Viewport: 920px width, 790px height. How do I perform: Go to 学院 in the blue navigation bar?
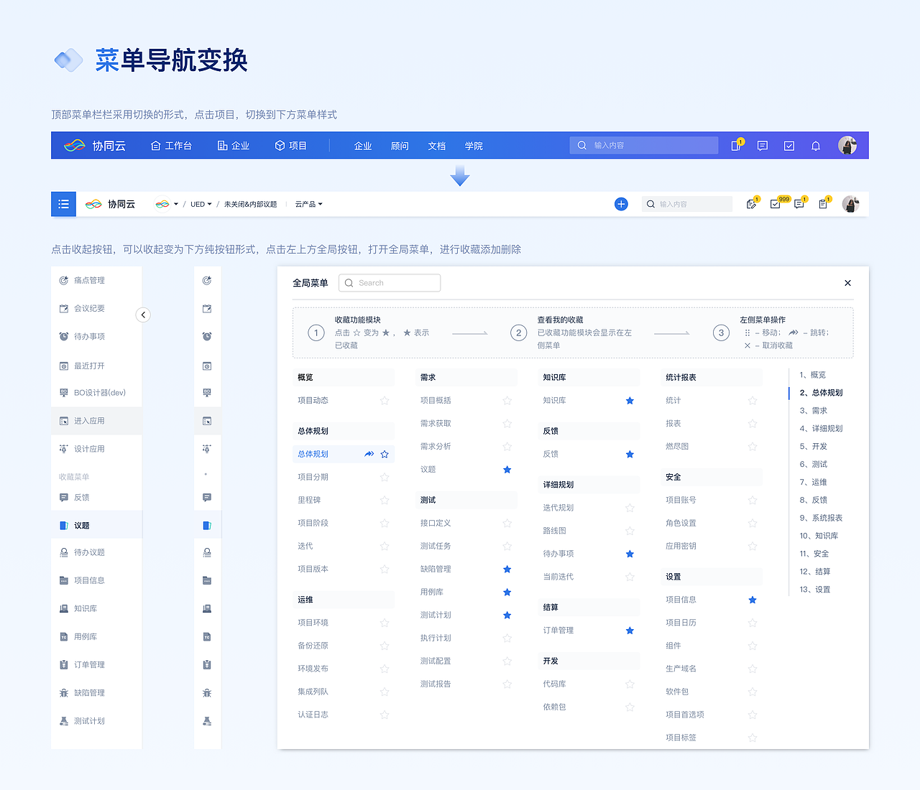click(474, 146)
